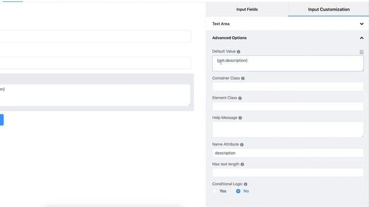The image size is (369, 207).
Task: Switch to the Input Fields tab
Action: [x=247, y=9]
